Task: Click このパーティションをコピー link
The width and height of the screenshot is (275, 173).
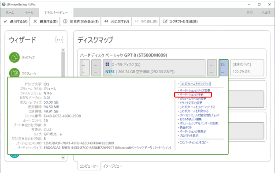Action: tap(194, 142)
